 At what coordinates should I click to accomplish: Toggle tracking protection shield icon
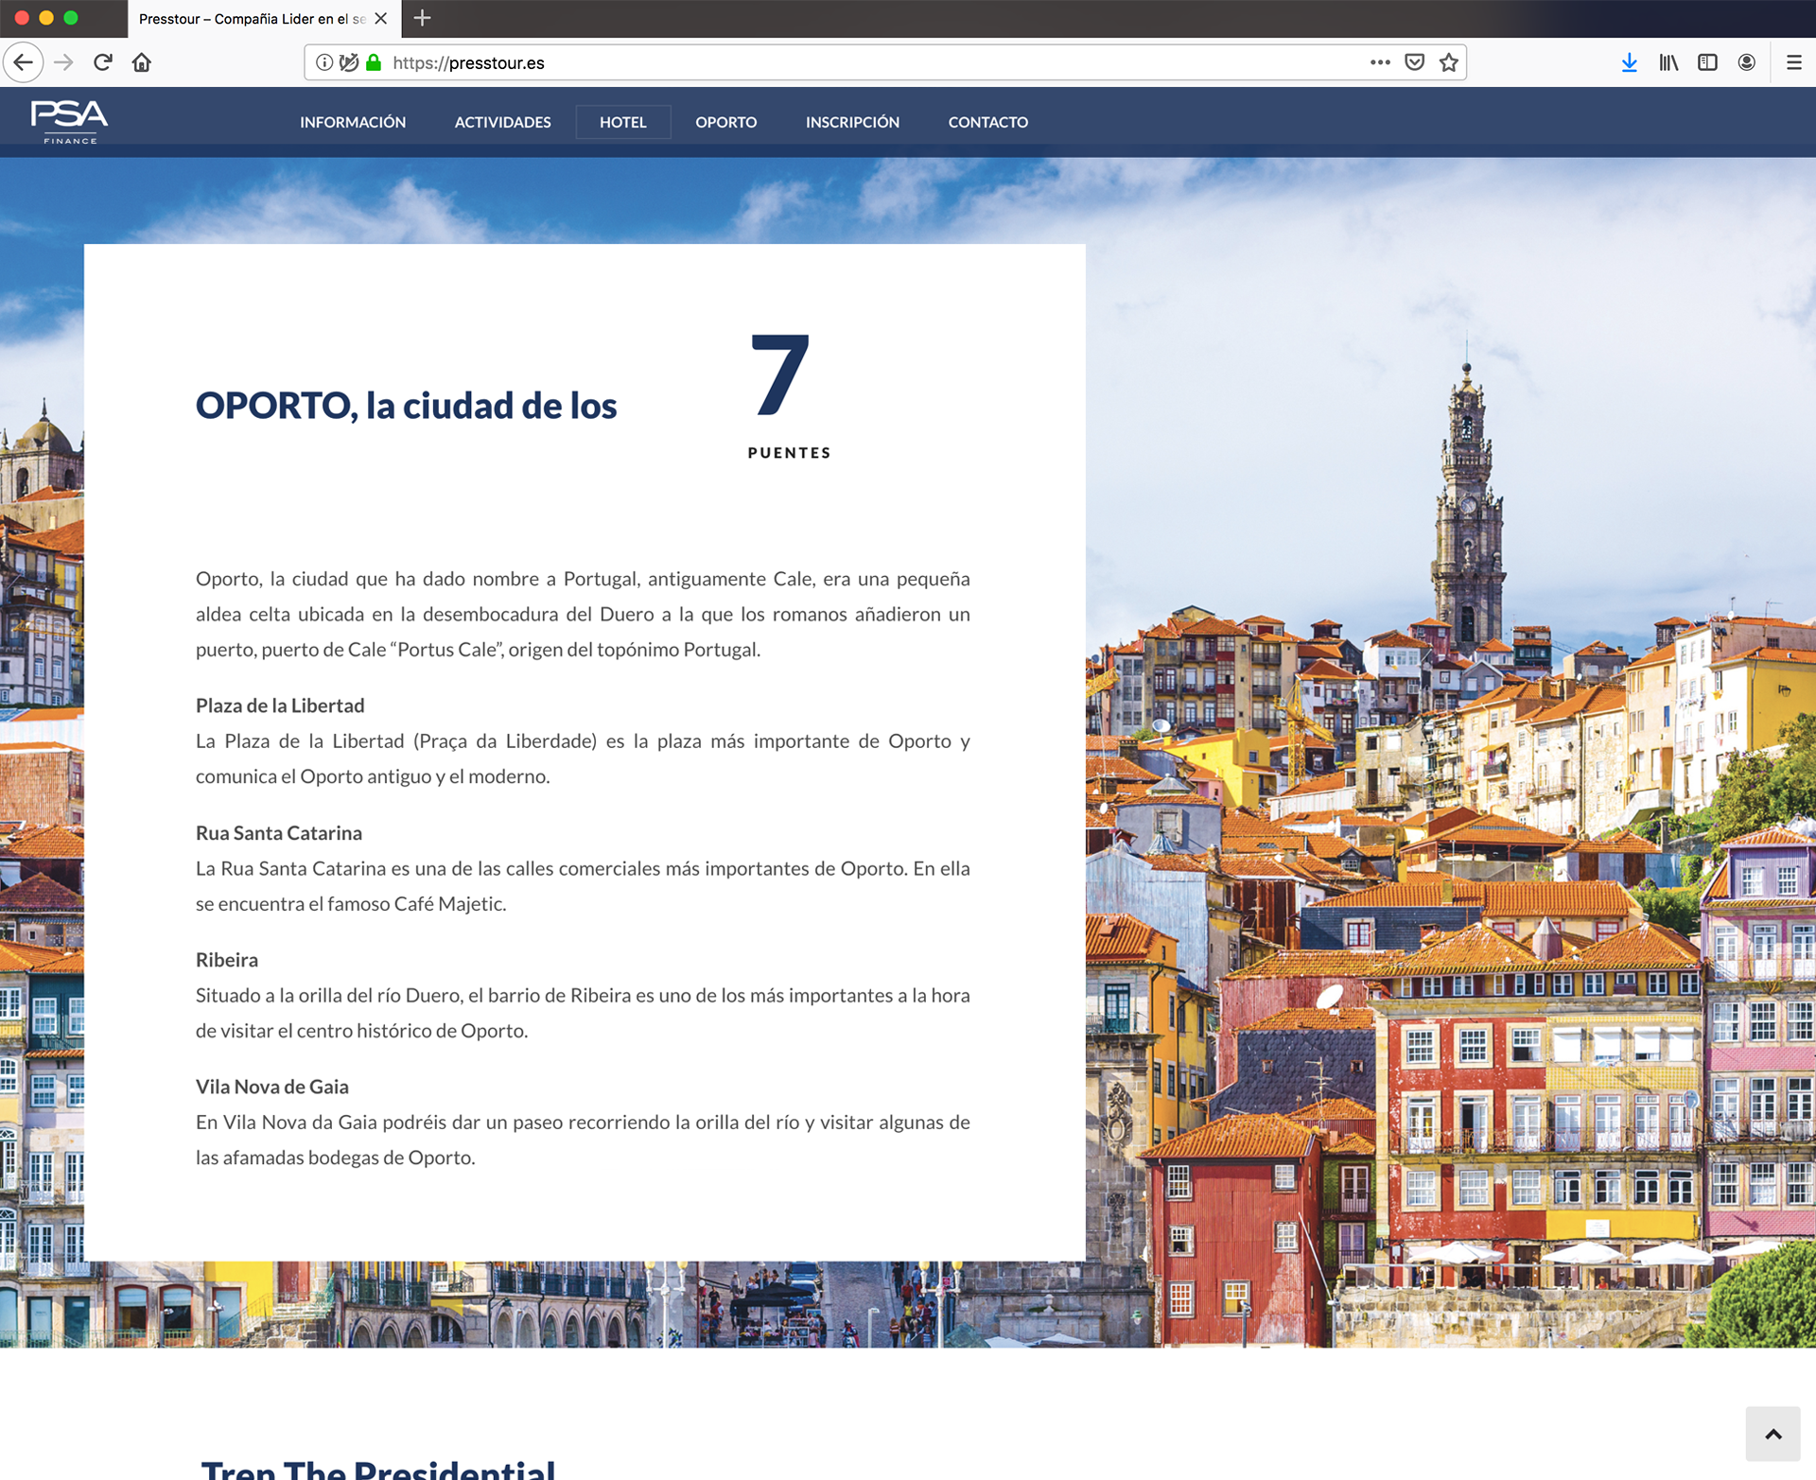click(349, 62)
